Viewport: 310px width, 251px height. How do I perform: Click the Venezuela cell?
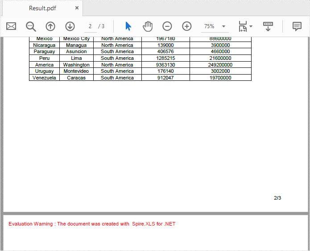click(44, 78)
